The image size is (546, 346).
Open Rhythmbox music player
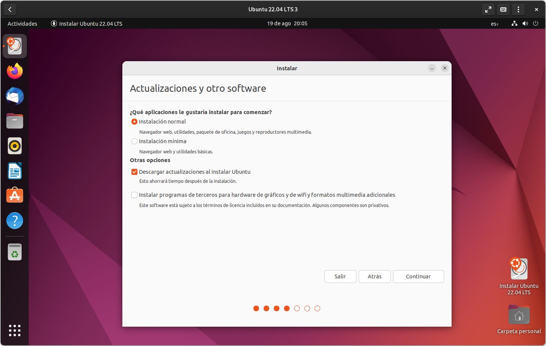[15, 146]
